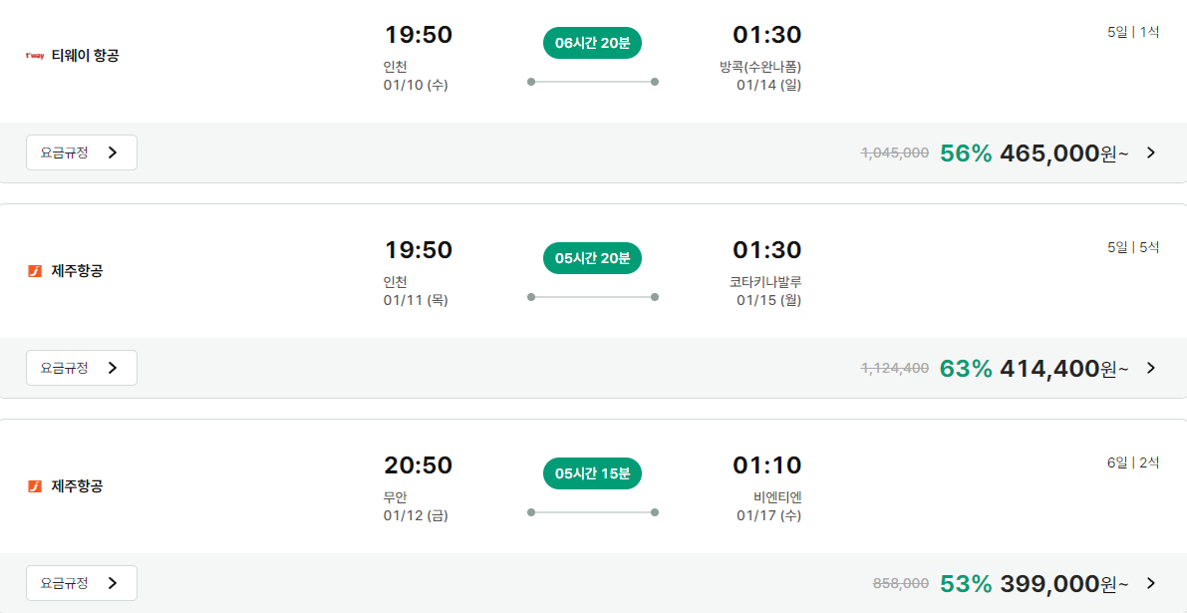Click the T'way airline logo icon
The image size is (1187, 613).
tap(35, 56)
